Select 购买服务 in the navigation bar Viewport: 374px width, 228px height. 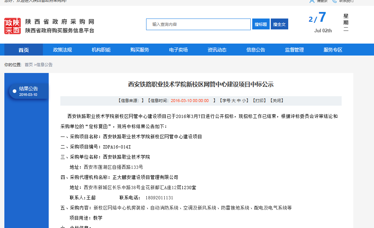coord(140,50)
